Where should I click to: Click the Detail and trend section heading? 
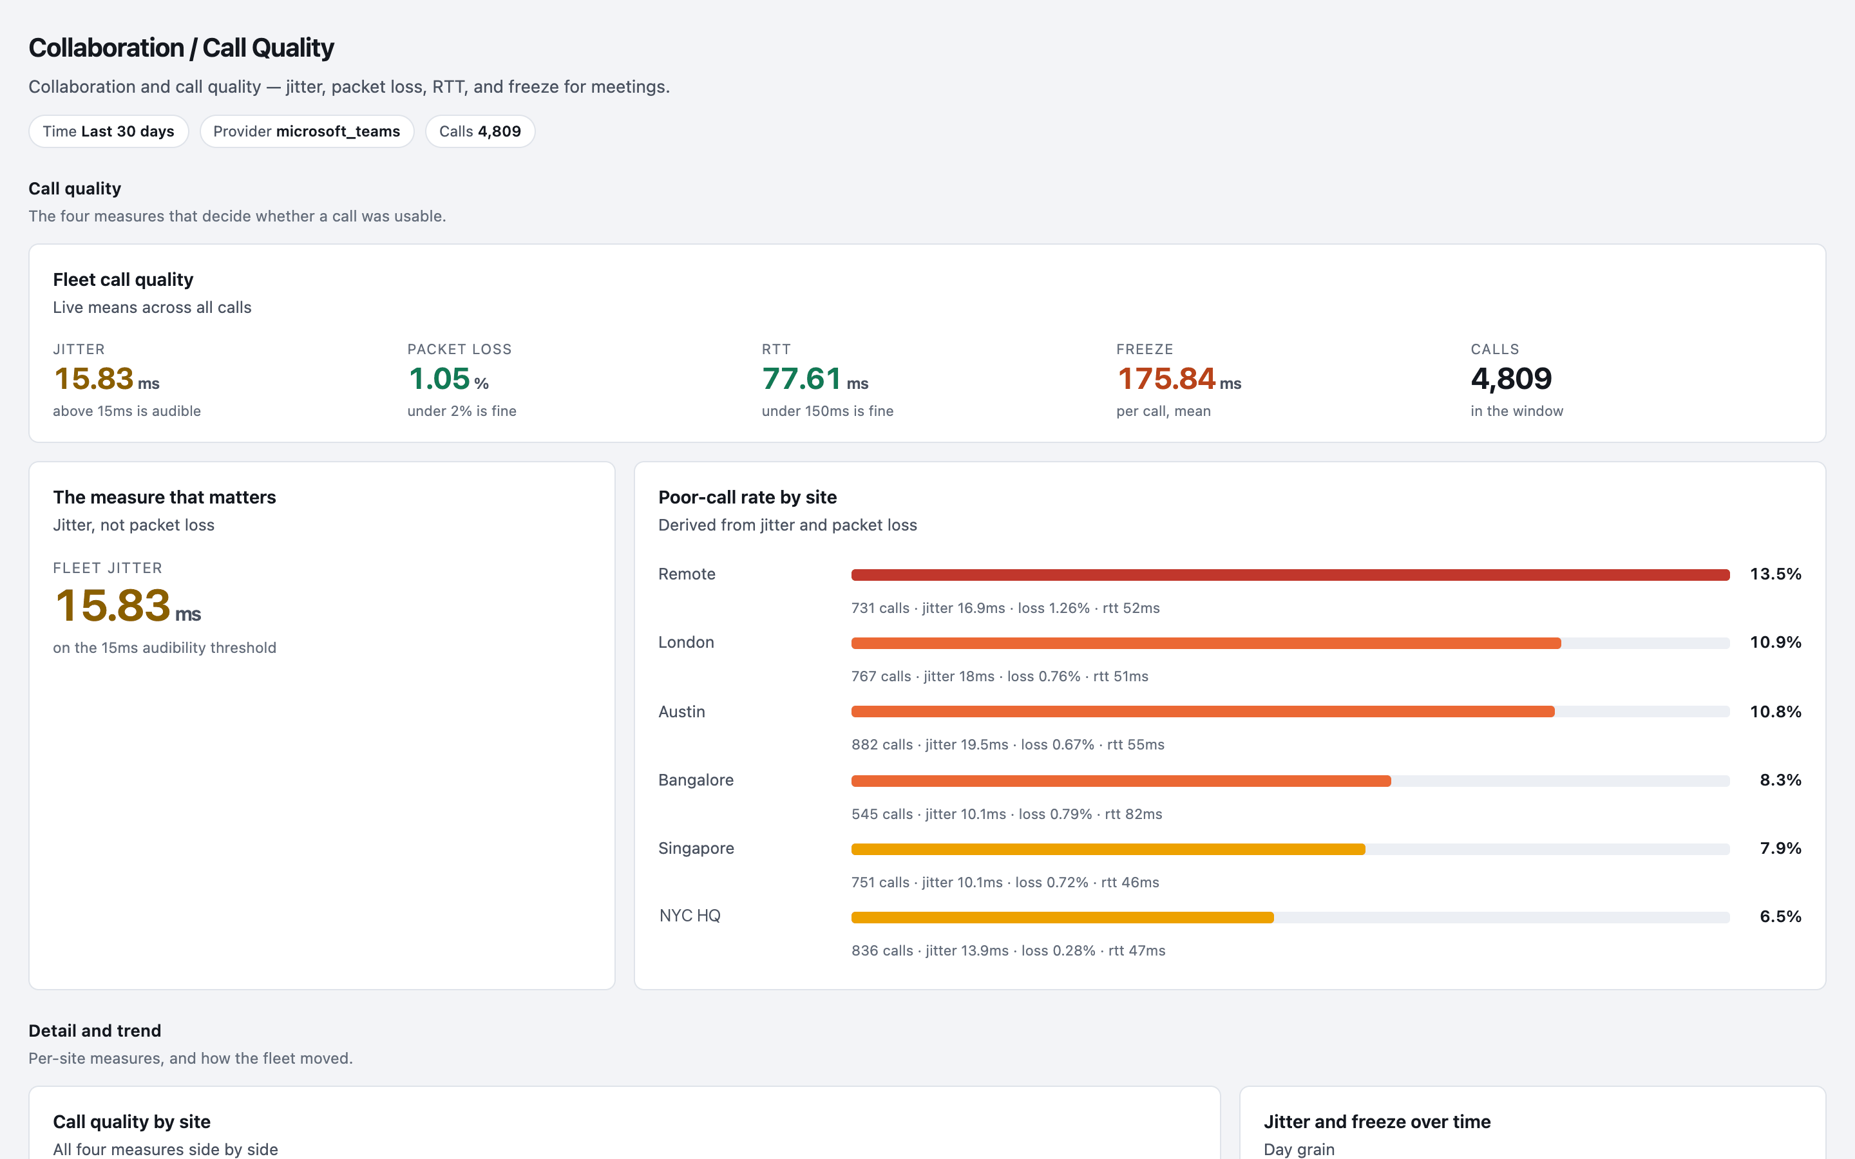[x=95, y=1031]
